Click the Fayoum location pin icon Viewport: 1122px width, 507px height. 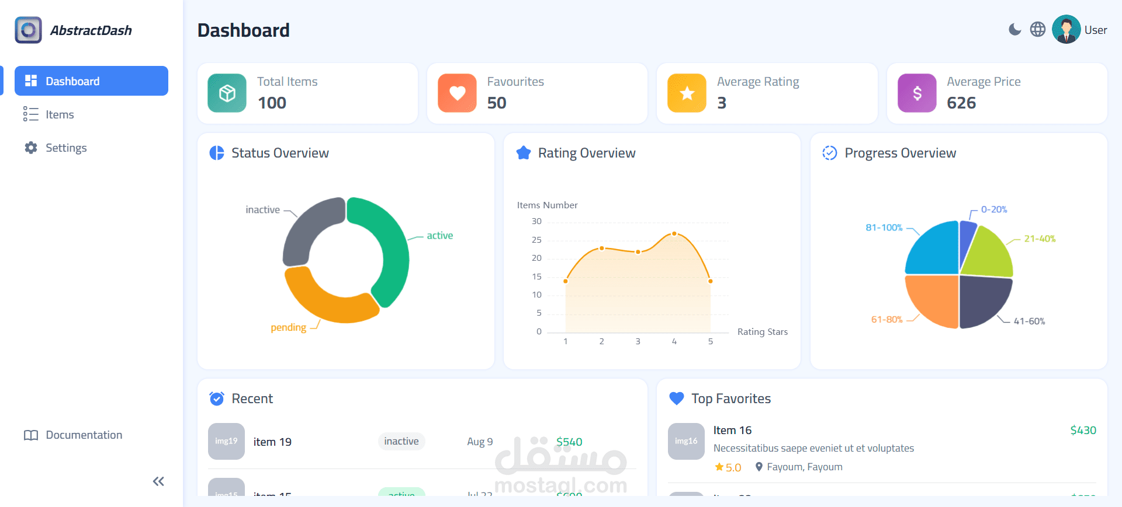(x=759, y=467)
